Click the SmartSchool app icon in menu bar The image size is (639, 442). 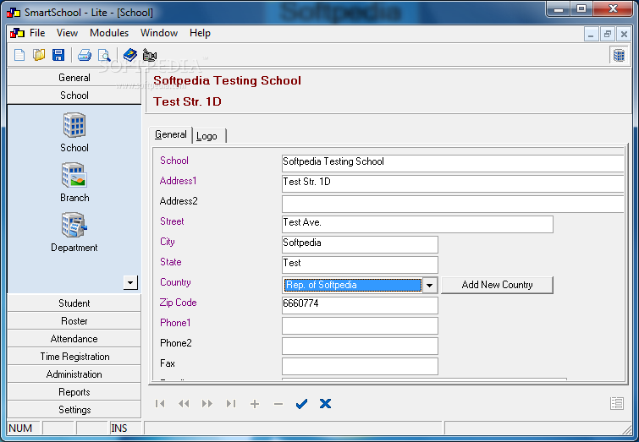coord(17,33)
